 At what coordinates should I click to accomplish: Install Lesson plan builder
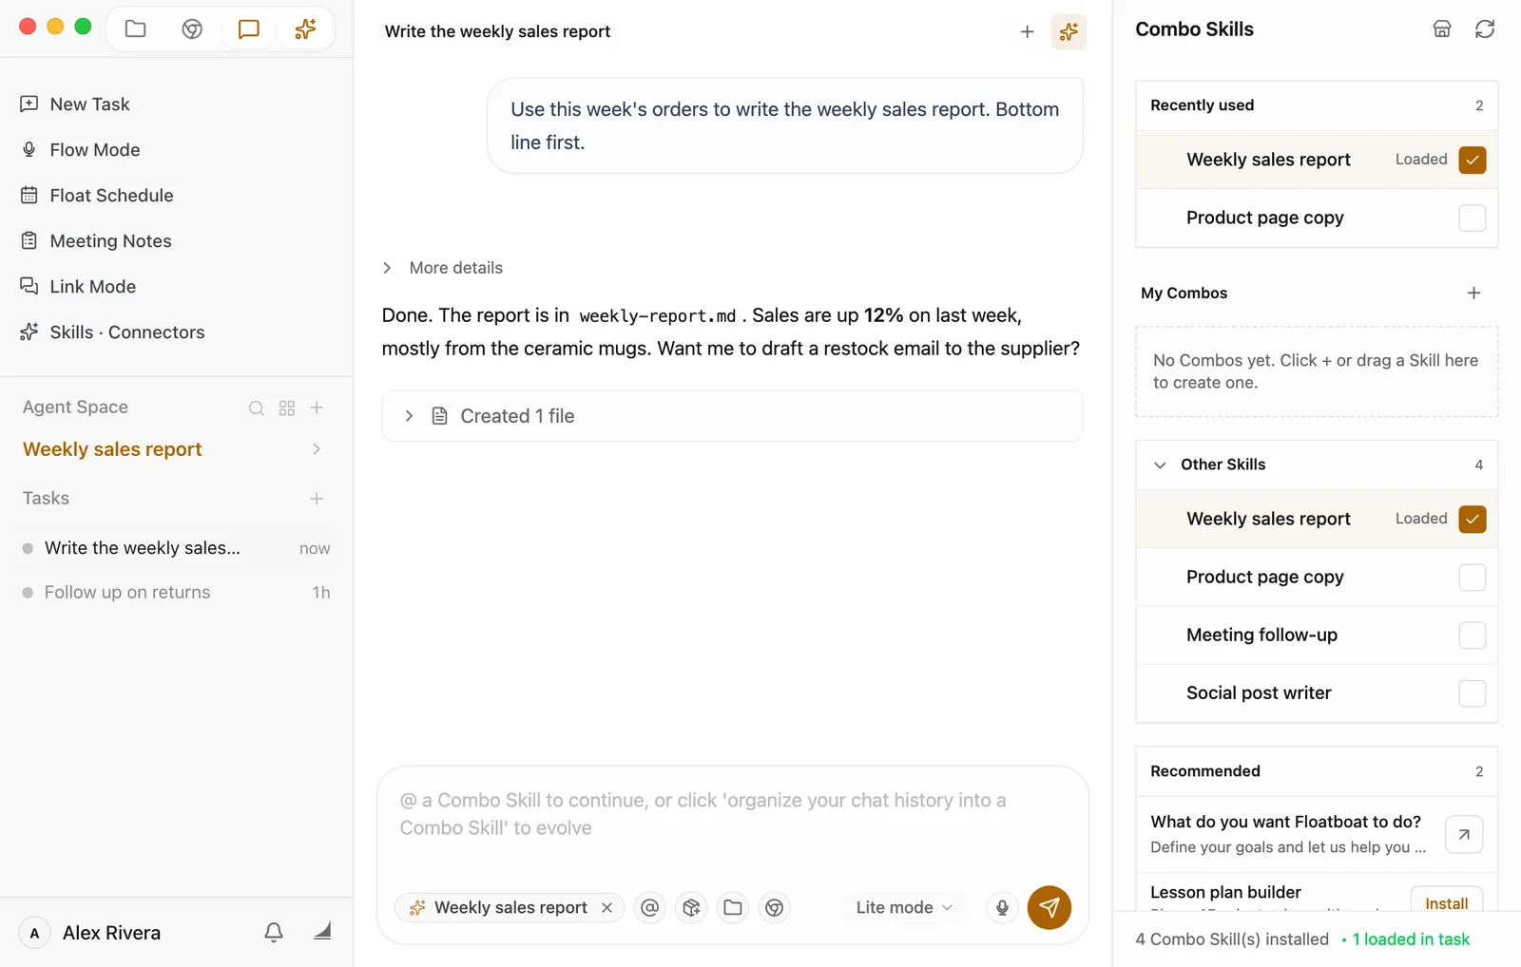coord(1446,900)
